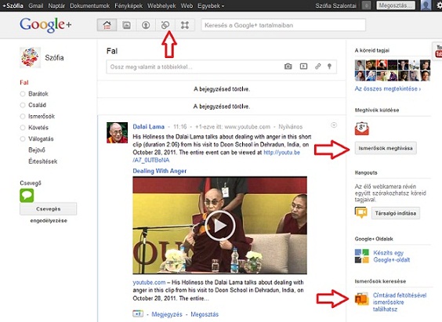This screenshot has width=442, height=322.
Task: Click the circle members photo grid
Action: [x=393, y=71]
